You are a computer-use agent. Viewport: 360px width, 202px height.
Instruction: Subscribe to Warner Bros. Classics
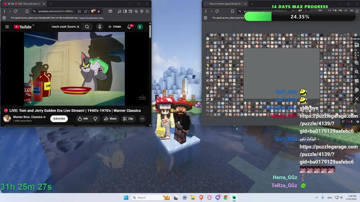59,119
